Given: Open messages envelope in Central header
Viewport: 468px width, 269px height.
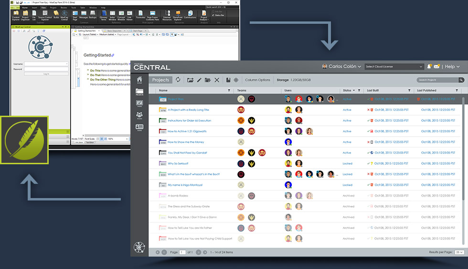Looking at the screenshot, I should [x=436, y=66].
